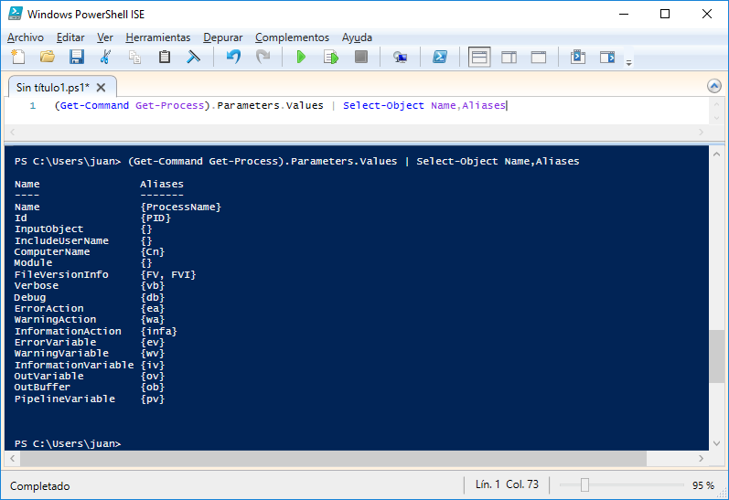Toggle script pane on right layout

pyautogui.click(x=509, y=58)
